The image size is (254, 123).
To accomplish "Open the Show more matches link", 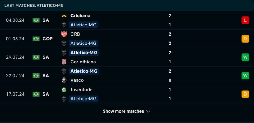I will (x=123, y=111).
